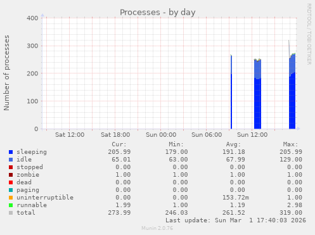Click the 'Last update' timestamp line

[x=236, y=220]
